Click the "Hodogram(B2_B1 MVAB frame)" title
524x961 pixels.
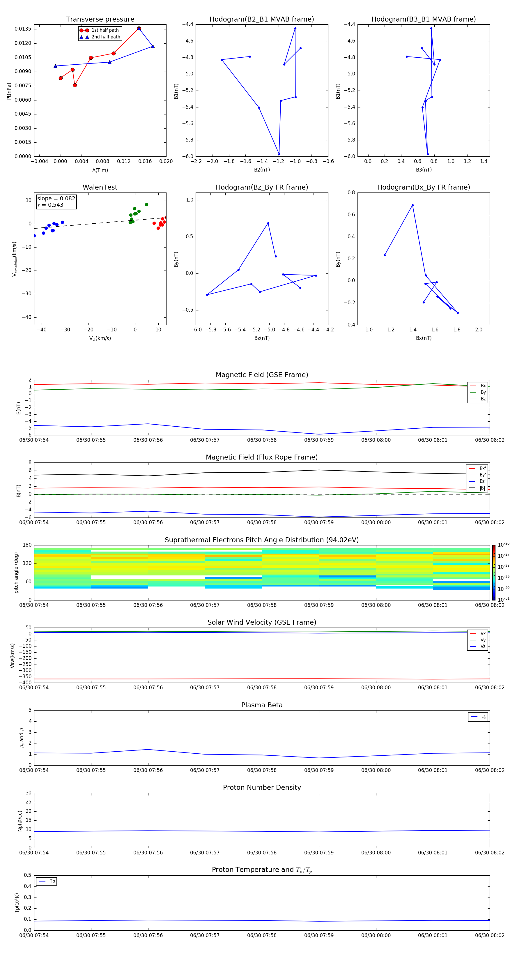click(x=262, y=20)
